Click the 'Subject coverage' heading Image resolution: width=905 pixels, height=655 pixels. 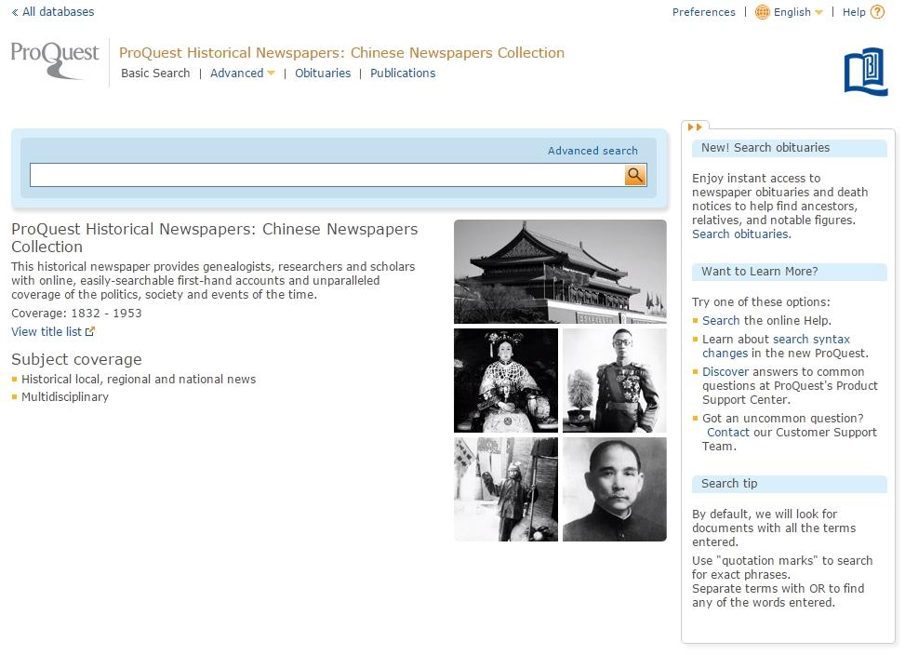point(77,359)
